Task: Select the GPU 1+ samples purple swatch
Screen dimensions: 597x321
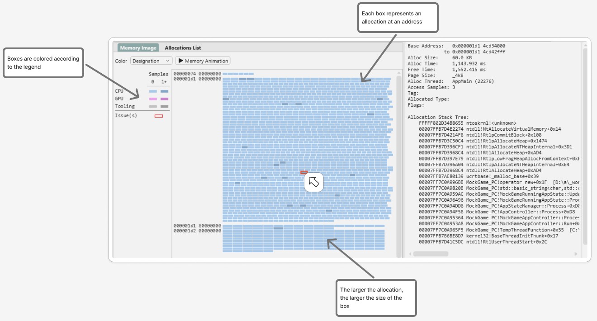Action: pos(164,99)
